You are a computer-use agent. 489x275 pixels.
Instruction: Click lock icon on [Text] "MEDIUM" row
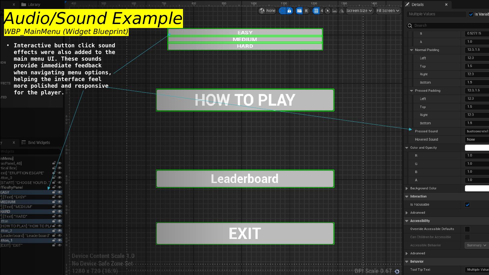54,206
